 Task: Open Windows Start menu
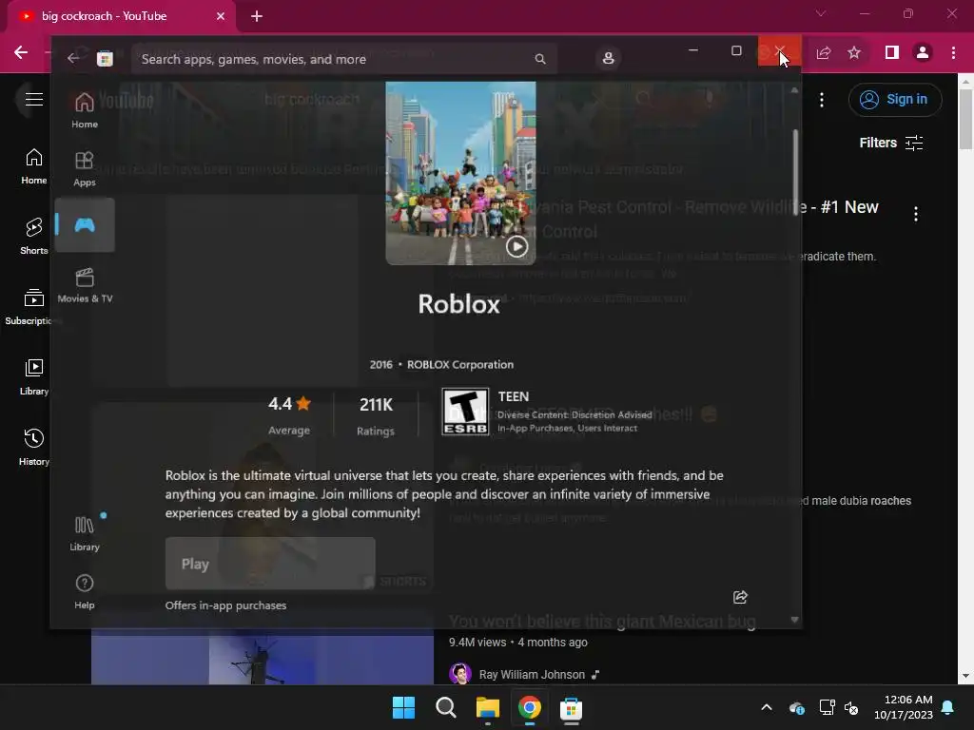403,707
